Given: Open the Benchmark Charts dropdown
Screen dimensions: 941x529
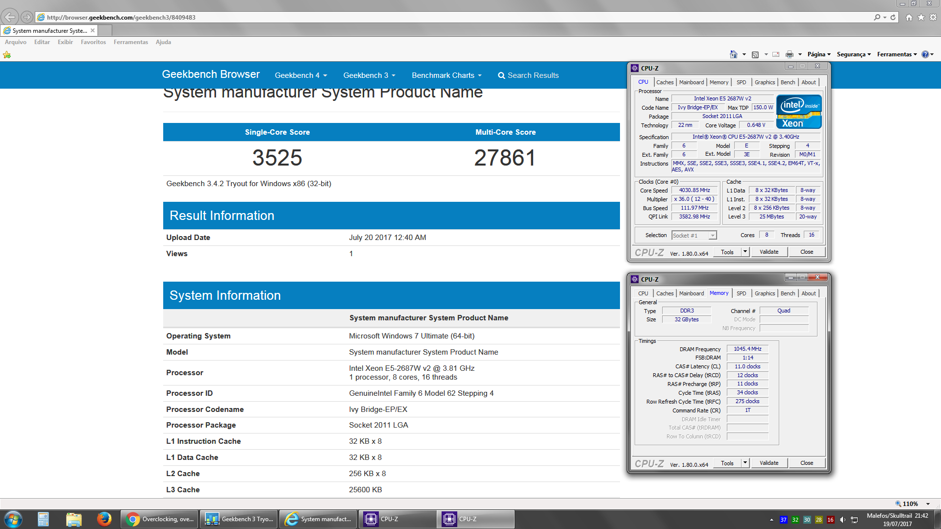Looking at the screenshot, I should tap(446, 75).
